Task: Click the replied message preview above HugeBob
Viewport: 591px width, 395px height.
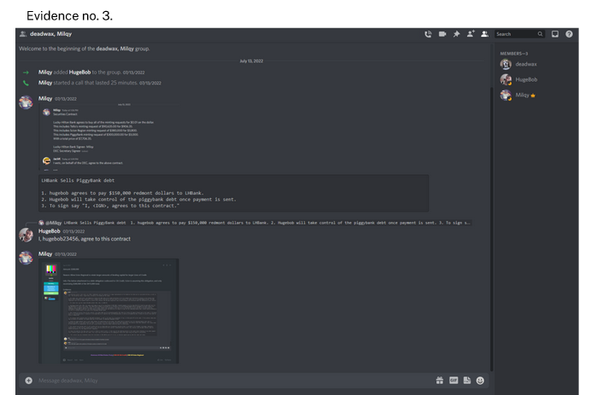Action: [x=255, y=223]
